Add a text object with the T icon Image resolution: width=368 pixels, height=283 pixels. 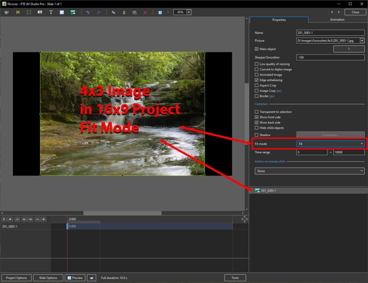coord(51,12)
